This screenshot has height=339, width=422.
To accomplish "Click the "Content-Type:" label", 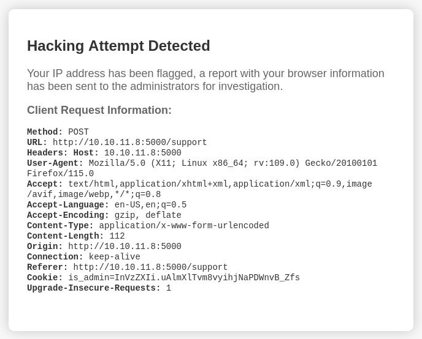I will click(60, 226).
